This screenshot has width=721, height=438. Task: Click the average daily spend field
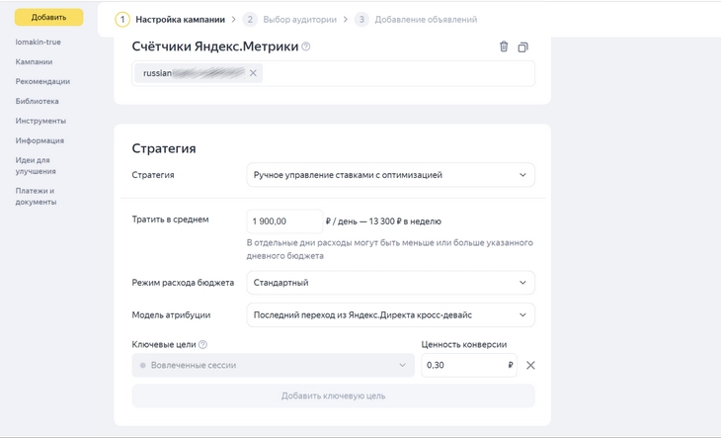pos(283,221)
